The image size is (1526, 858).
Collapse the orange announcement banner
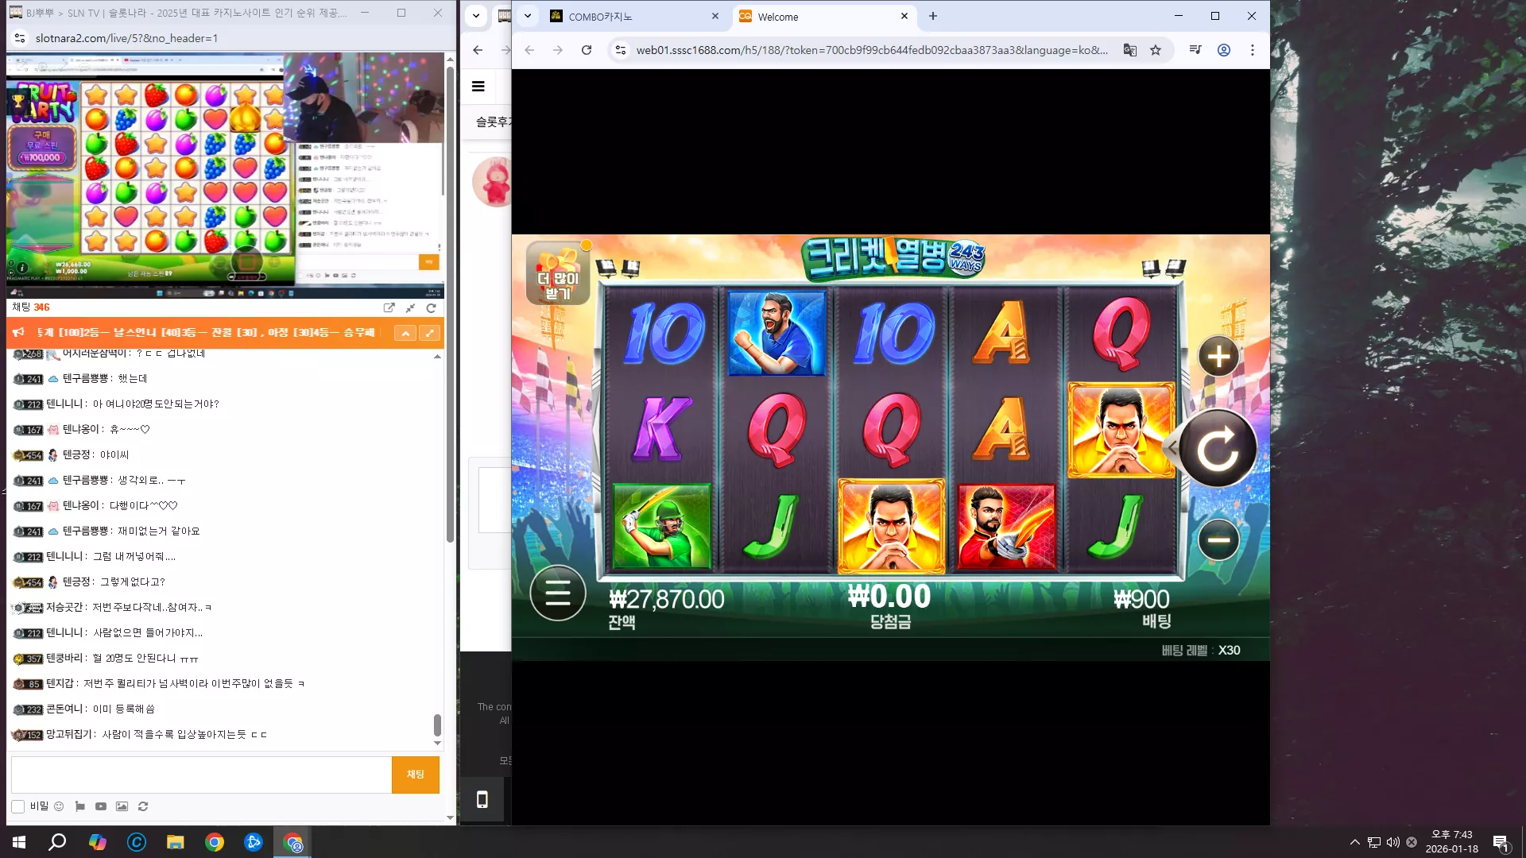pos(405,333)
